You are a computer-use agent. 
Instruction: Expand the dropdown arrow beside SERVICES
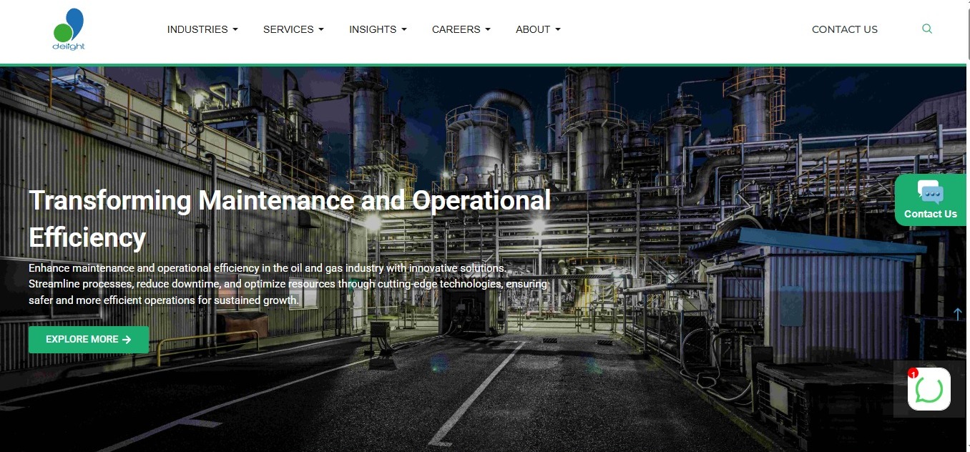(321, 30)
